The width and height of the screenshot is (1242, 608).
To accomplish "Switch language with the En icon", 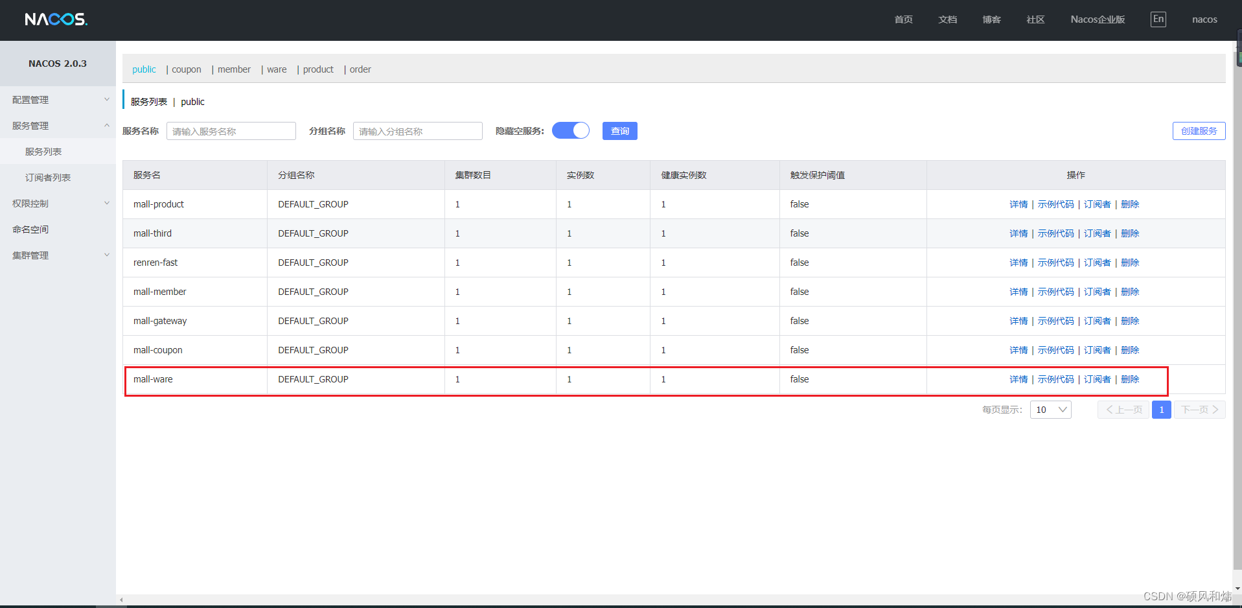I will [x=1158, y=19].
